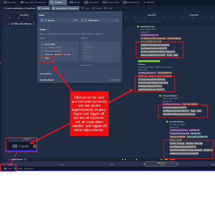Click the bottom Layout button
The width and height of the screenshot is (215, 202).
pos(29,168)
